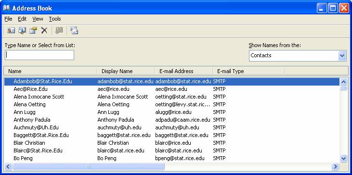Screen dimensions: 352x175
Task: Sort by the Name column header
Action: pos(51,71)
